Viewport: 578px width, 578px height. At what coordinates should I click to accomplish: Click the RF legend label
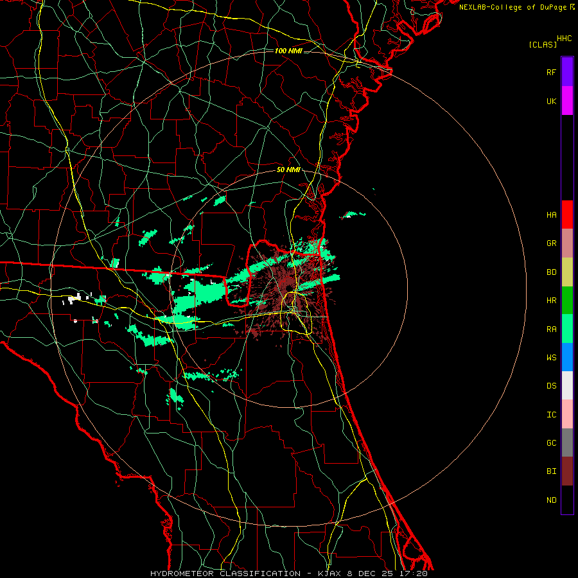click(x=551, y=72)
